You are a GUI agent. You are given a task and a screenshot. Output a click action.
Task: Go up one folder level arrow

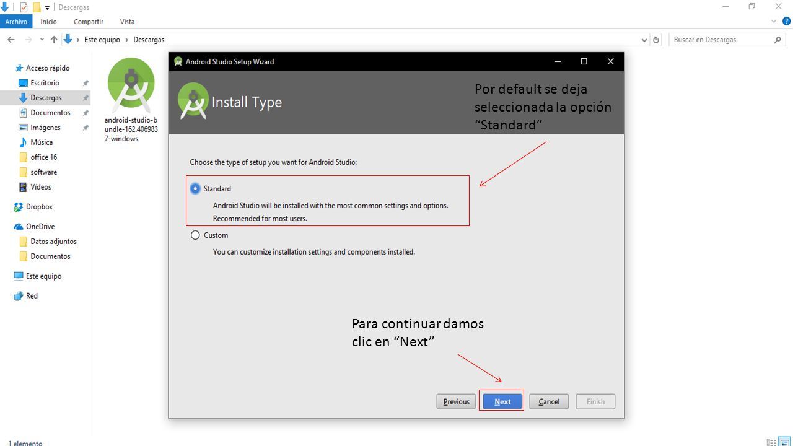tap(54, 40)
